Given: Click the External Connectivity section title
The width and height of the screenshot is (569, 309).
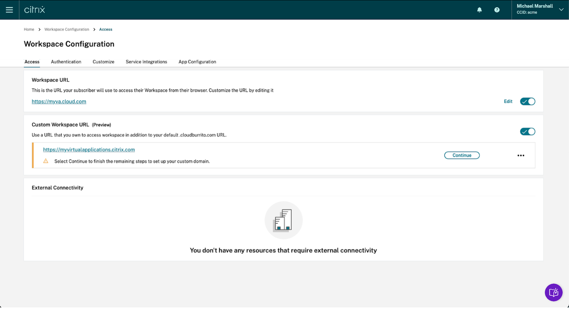Looking at the screenshot, I should 58,188.
